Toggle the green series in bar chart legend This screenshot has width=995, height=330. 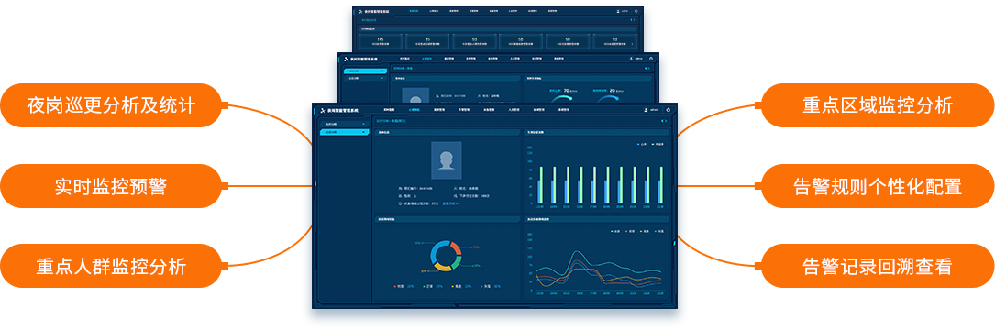click(658, 144)
